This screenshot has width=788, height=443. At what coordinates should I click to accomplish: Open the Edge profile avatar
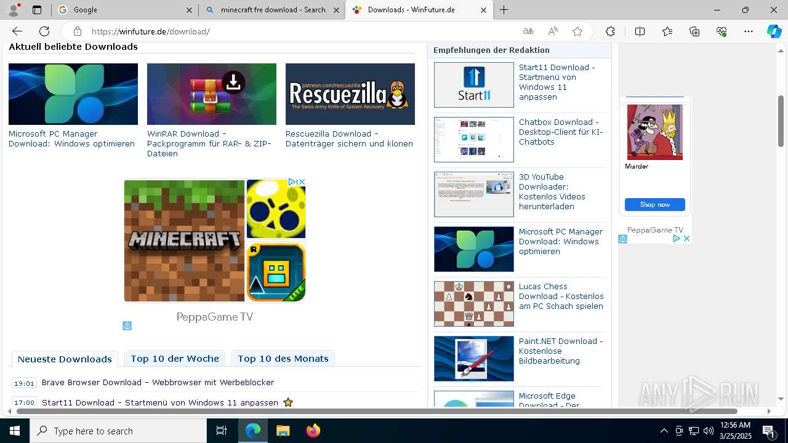pos(14,10)
